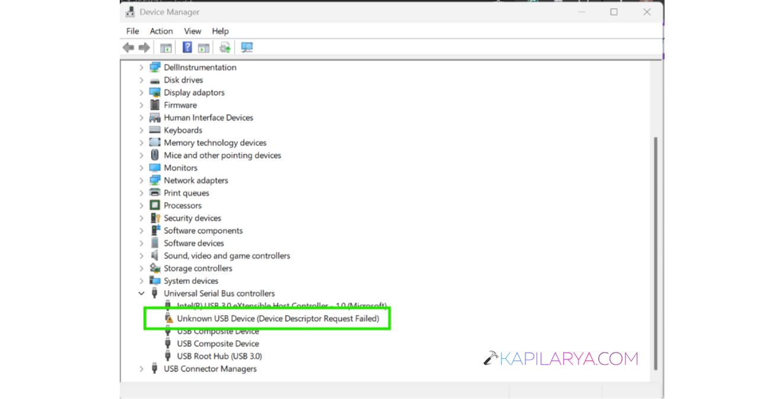Click the Software components icon
The height and width of the screenshot is (399, 759).
click(155, 231)
